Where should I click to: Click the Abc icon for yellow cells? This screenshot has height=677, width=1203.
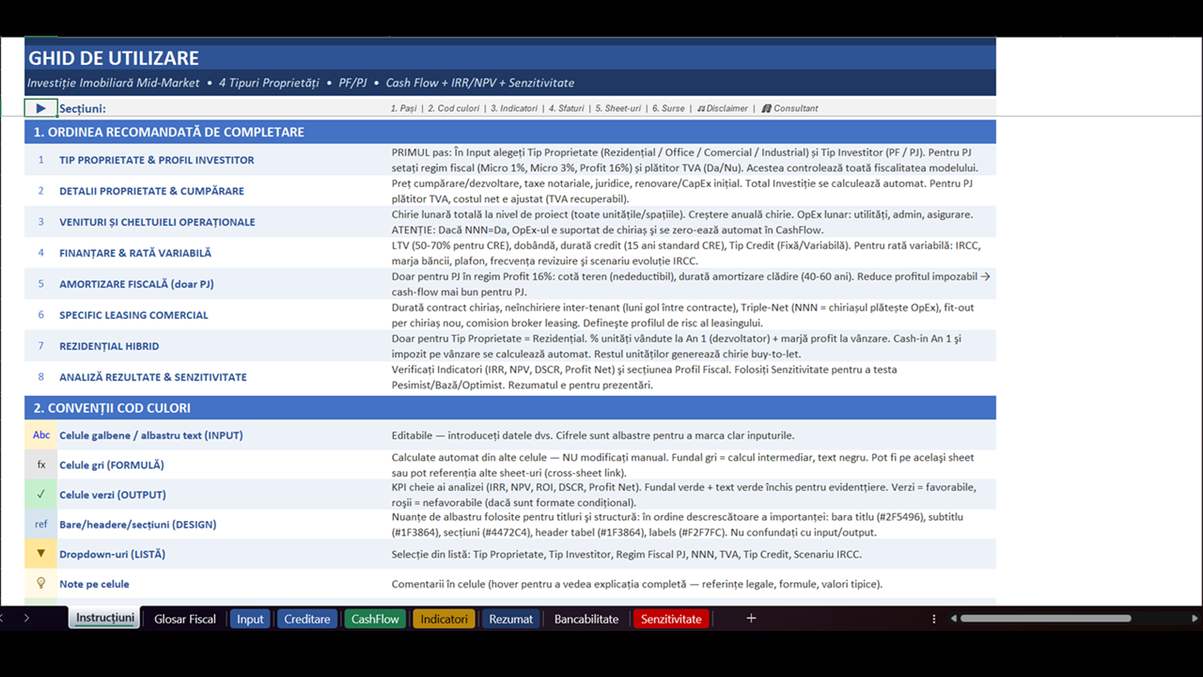click(x=41, y=435)
